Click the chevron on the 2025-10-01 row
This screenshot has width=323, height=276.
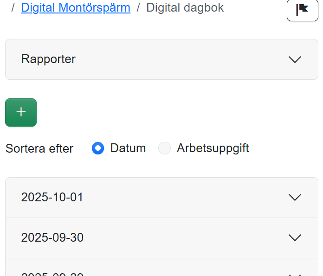click(295, 198)
